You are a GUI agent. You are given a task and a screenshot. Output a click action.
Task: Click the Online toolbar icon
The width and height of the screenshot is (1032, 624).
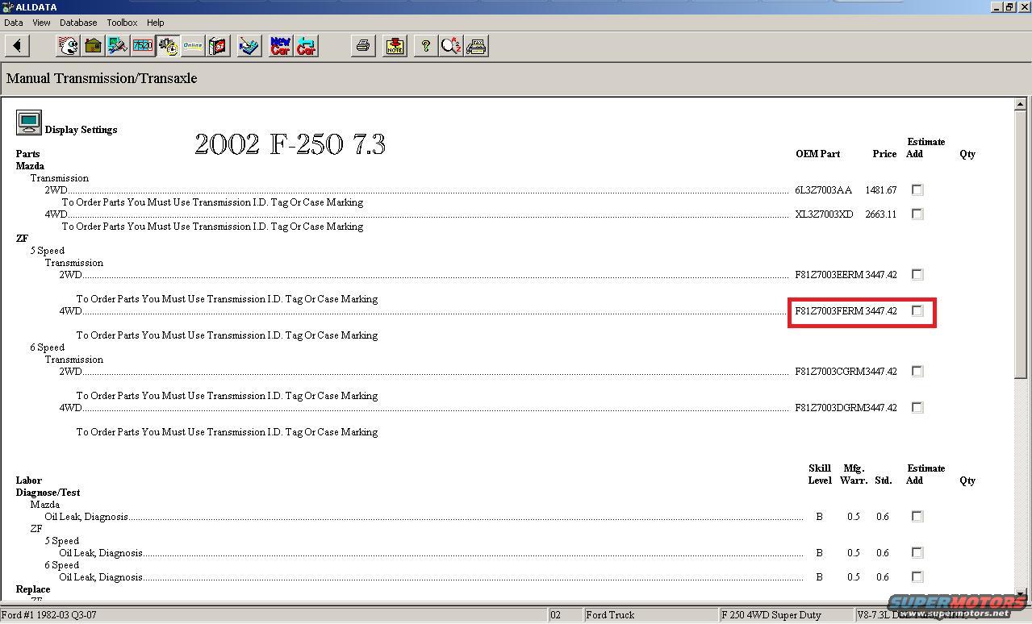point(193,46)
